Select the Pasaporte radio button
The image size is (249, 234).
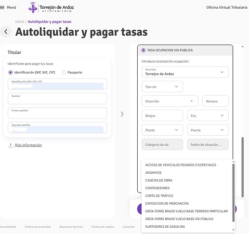[x=64, y=72]
